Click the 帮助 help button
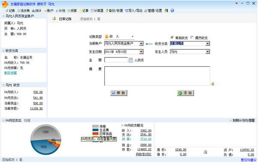Screen dimensions: 258x168 point(118,93)
